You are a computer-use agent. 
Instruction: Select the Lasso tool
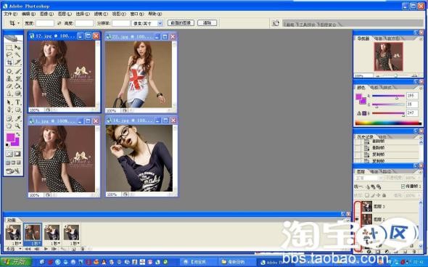9,55
